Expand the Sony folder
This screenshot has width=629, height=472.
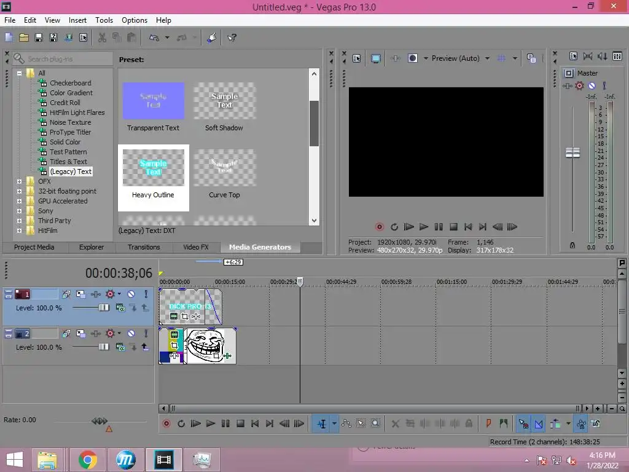[x=19, y=211]
